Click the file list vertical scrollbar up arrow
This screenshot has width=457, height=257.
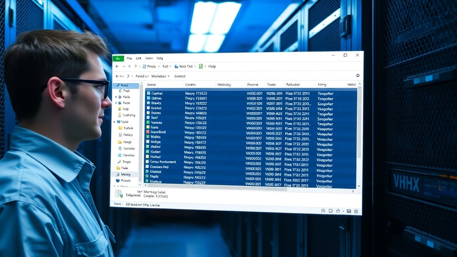[x=360, y=84]
